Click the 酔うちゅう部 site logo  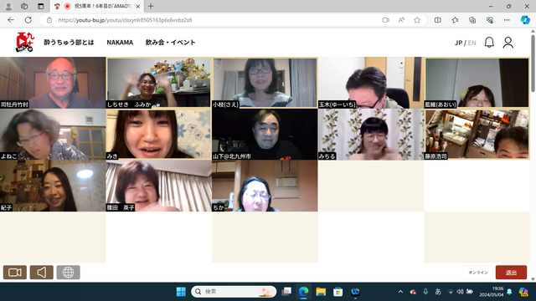point(24,43)
